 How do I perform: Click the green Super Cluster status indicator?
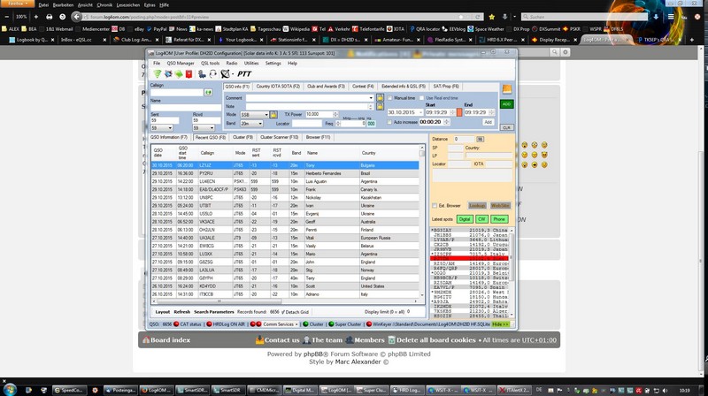331,324
